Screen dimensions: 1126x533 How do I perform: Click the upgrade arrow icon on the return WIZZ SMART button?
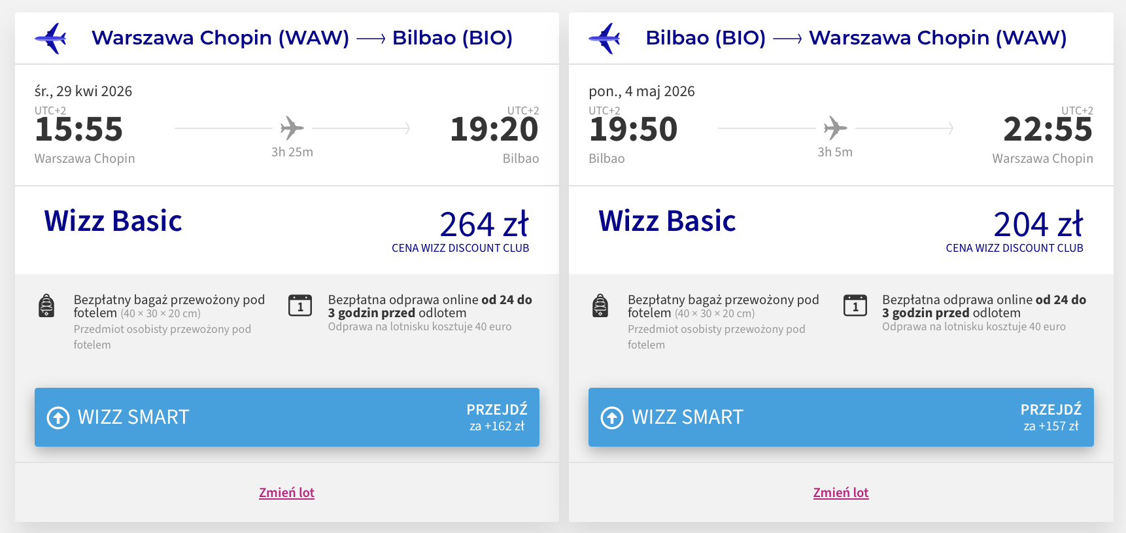pyautogui.click(x=612, y=417)
